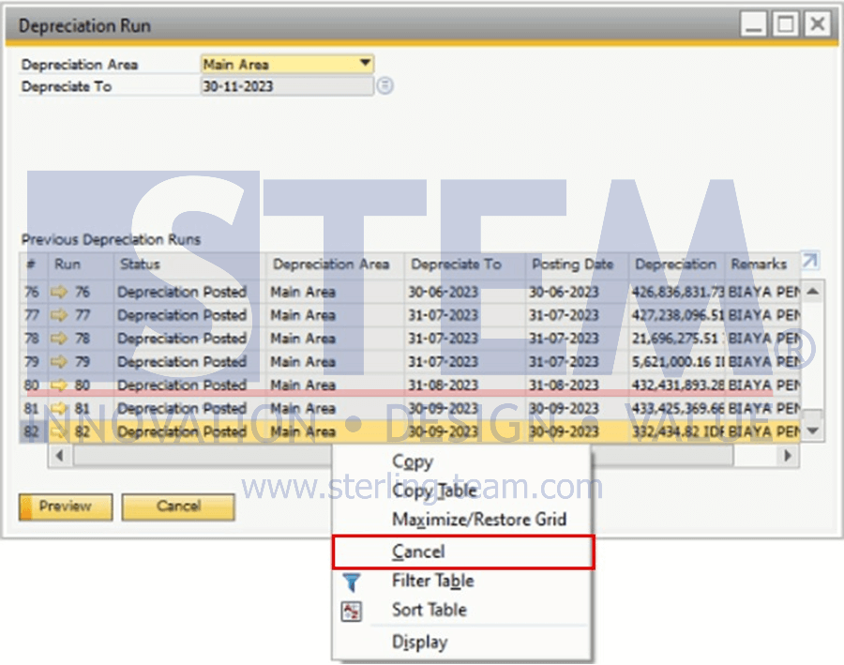Click the link arrow for run 78

60,339
